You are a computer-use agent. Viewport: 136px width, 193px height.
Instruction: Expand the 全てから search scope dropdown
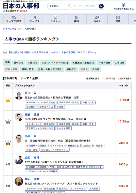click(59, 6)
